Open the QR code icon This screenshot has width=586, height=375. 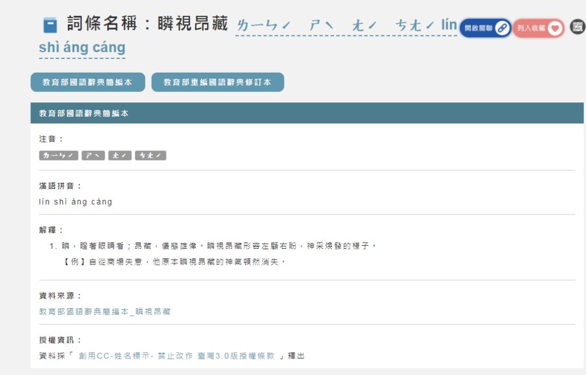577,26
